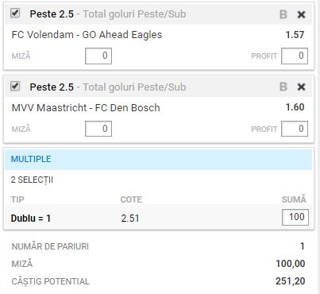Click the first Peste 2.5 market title
The image size is (320, 294).
[52, 14]
